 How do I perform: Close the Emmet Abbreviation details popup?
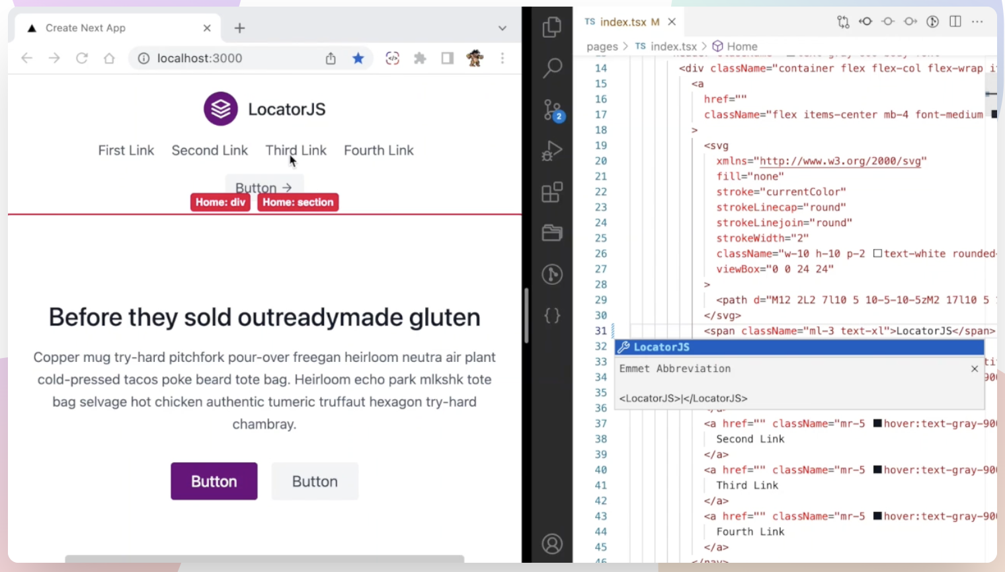tap(975, 369)
